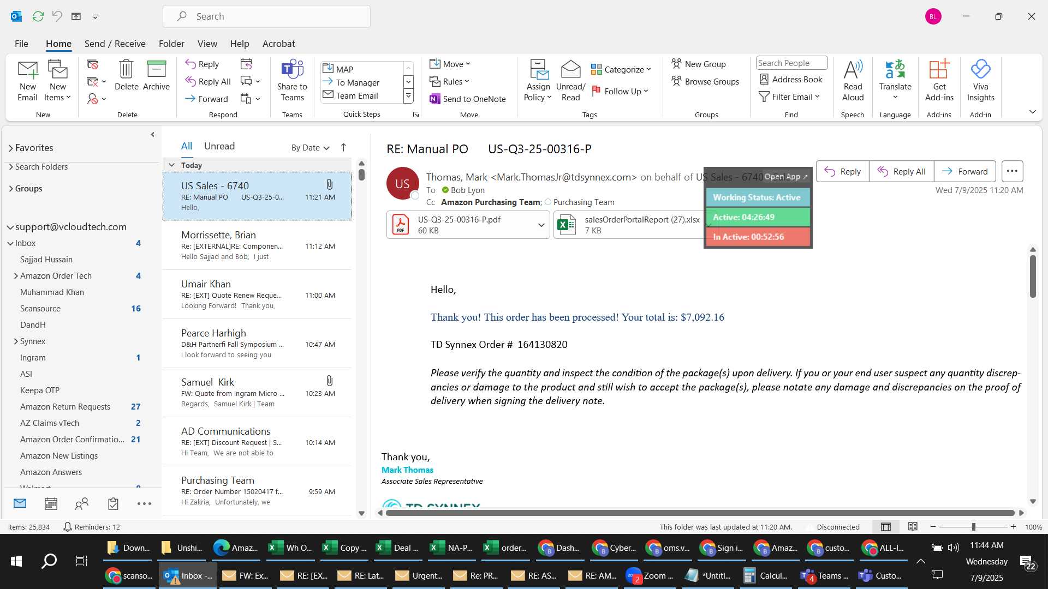Open the Folder tab
The height and width of the screenshot is (589, 1048).
[171, 44]
